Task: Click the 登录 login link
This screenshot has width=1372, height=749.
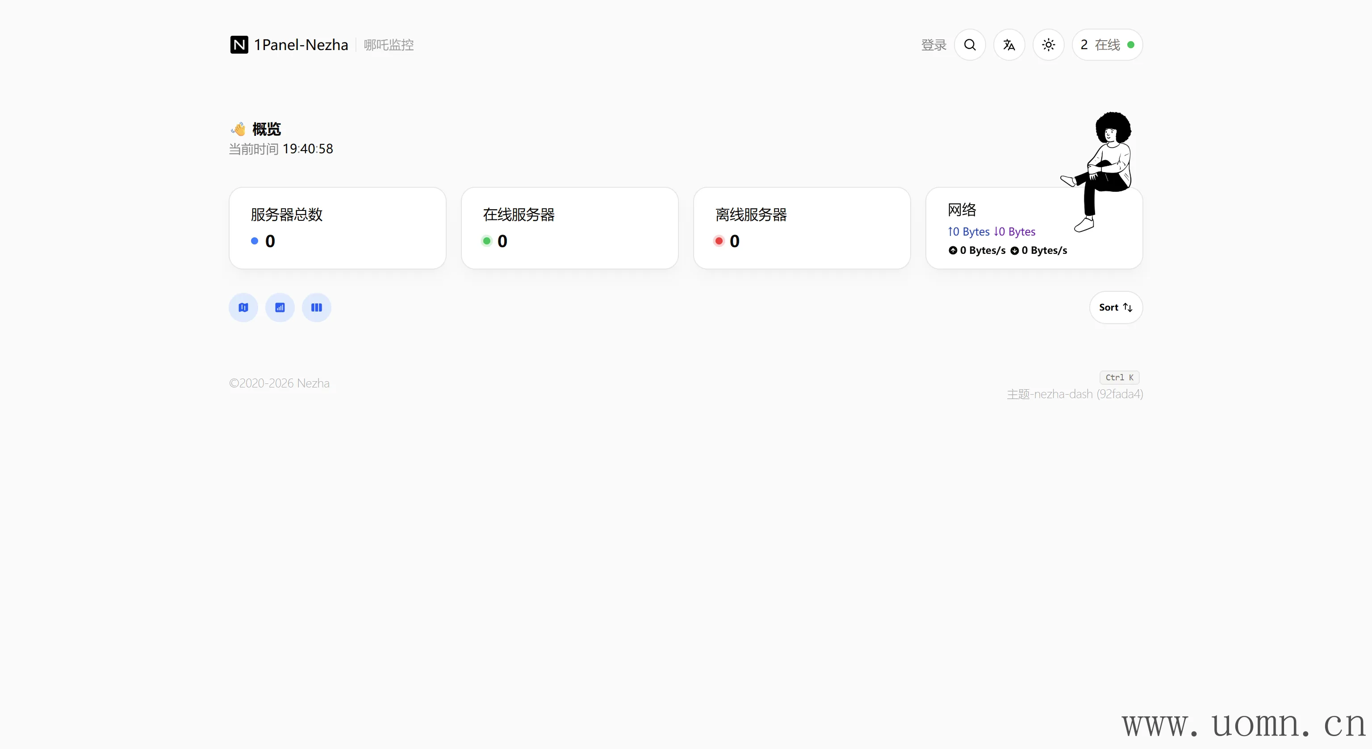Action: pos(934,45)
